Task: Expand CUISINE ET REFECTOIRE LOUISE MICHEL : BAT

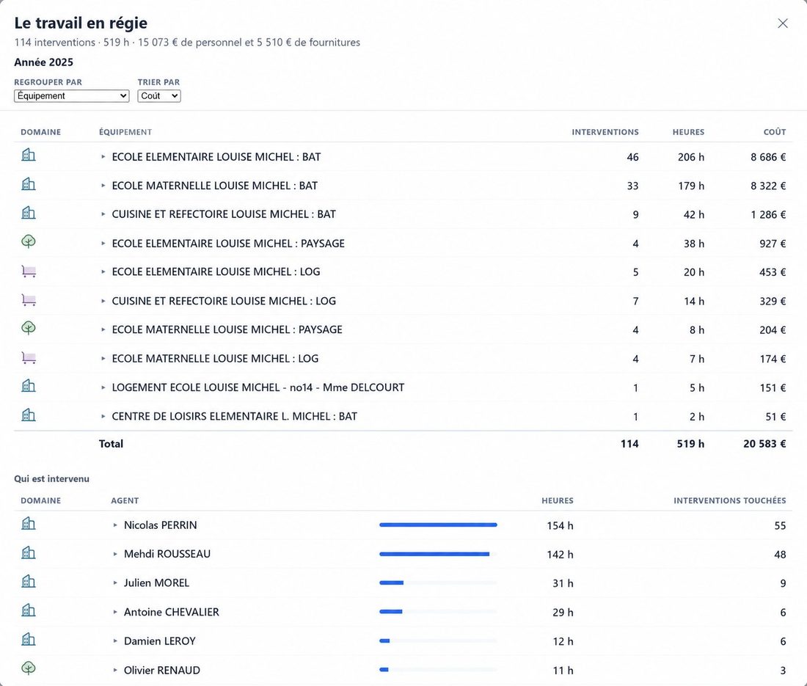Action: [x=103, y=214]
